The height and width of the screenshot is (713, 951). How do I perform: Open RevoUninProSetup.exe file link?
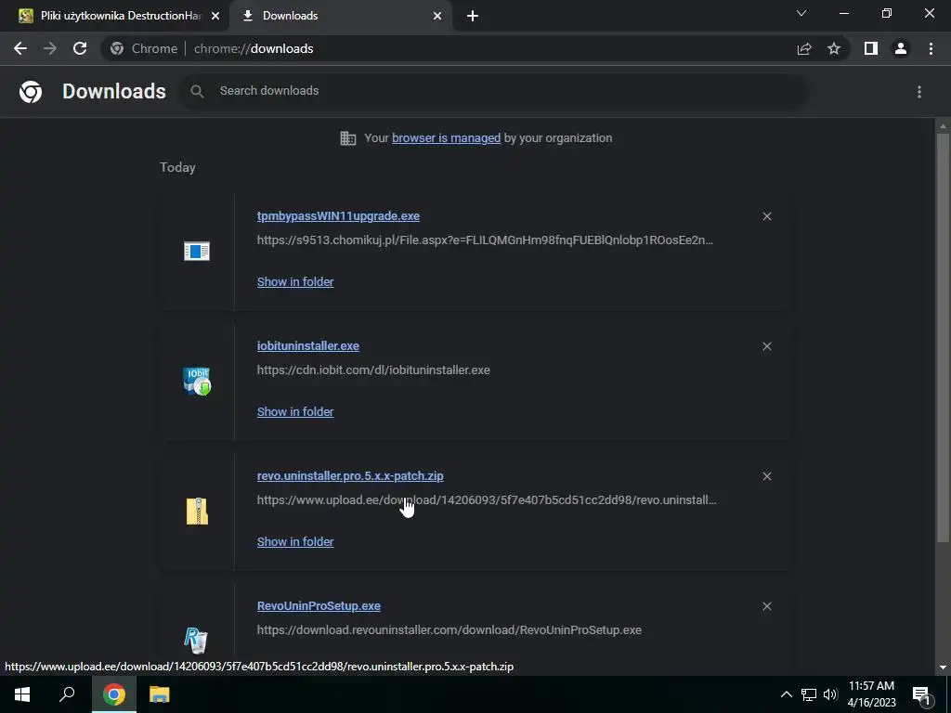tap(319, 605)
